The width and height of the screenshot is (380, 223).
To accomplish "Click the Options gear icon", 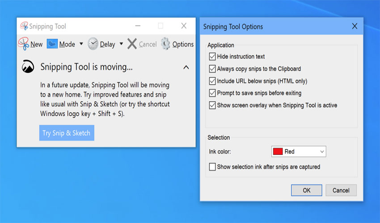I will [165, 44].
